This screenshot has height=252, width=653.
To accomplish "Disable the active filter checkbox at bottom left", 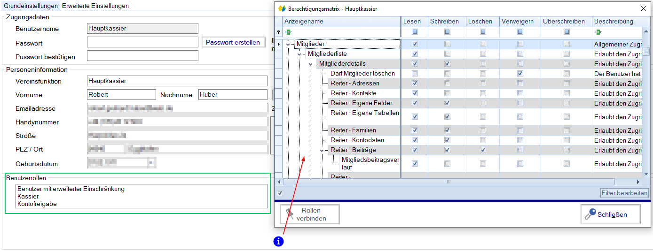I will tap(280, 193).
